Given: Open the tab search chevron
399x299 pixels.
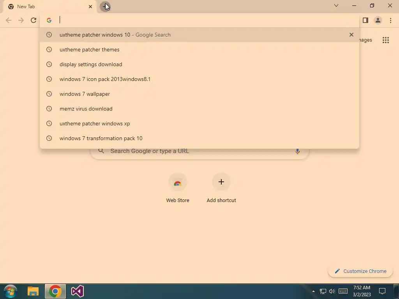Looking at the screenshot, I should [336, 5].
